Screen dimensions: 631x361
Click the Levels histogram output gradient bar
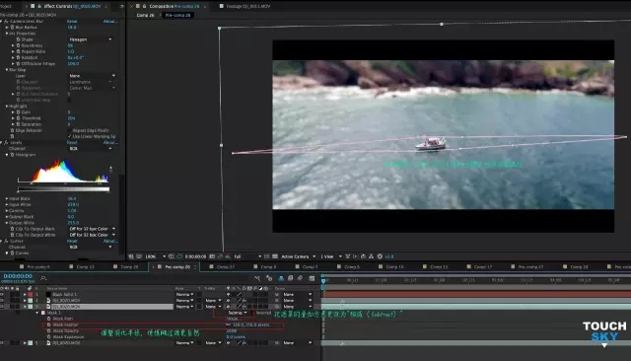pos(63,188)
